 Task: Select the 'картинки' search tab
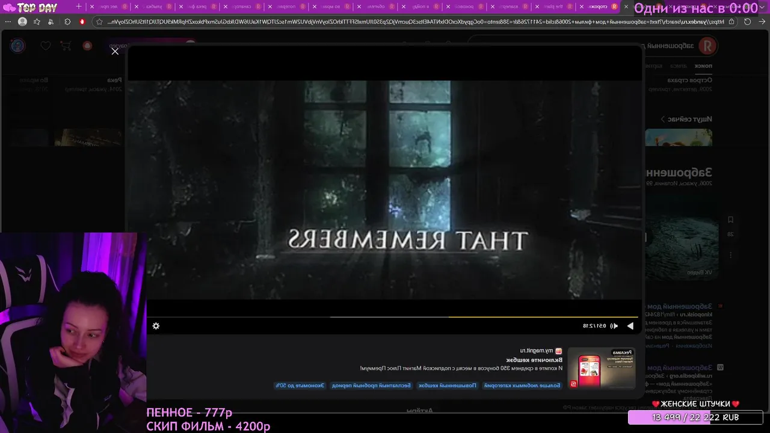(654, 66)
